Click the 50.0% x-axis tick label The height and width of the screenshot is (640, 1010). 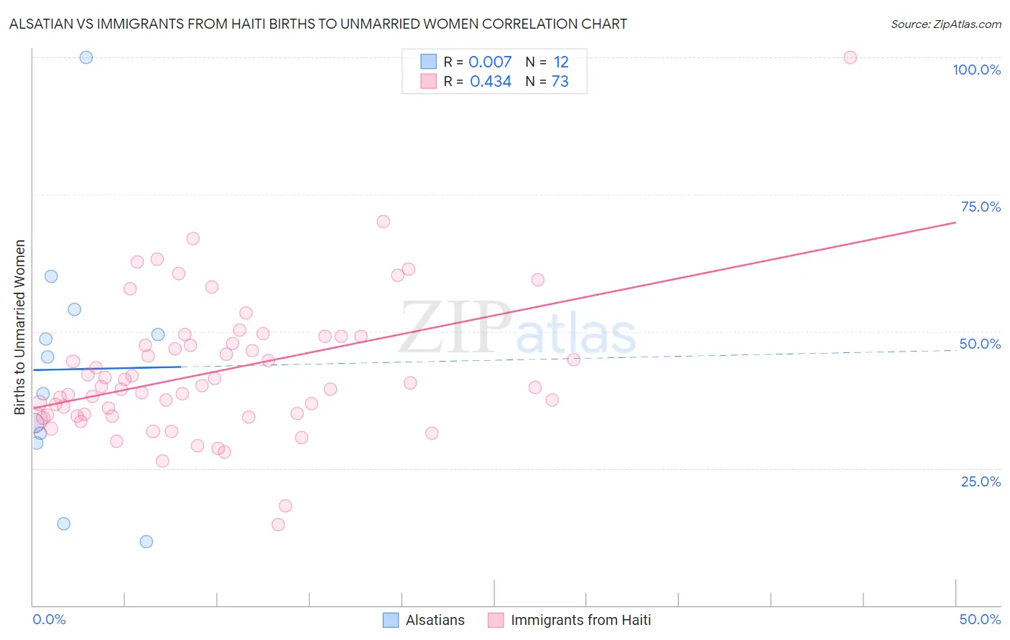pyautogui.click(x=980, y=619)
